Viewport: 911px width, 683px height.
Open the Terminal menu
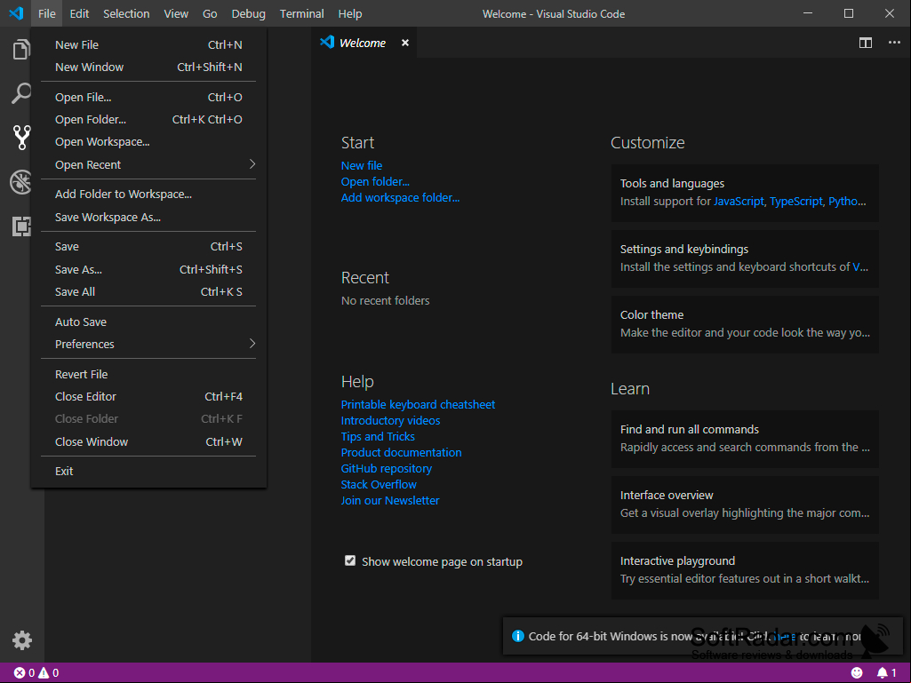301,13
